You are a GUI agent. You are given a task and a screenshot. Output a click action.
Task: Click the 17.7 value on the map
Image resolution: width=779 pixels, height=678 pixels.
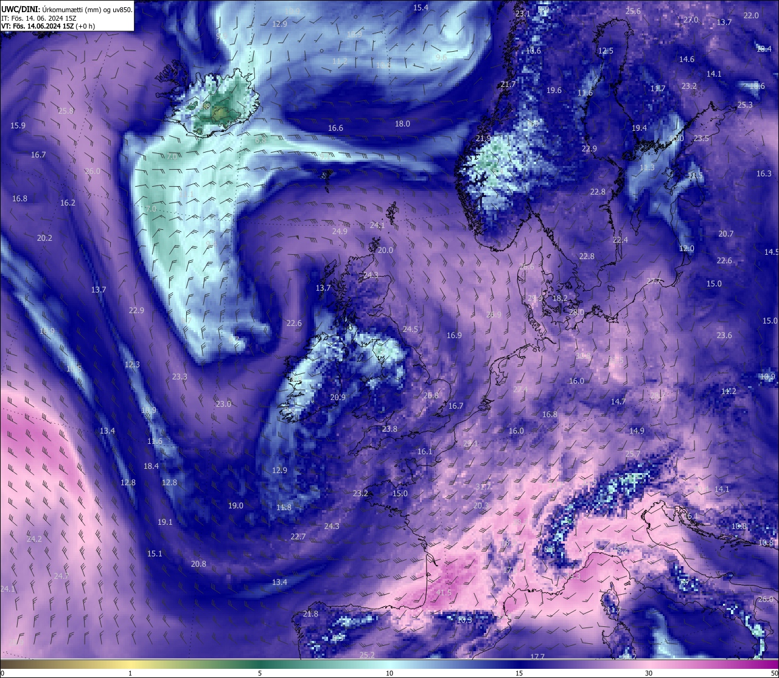(x=537, y=656)
